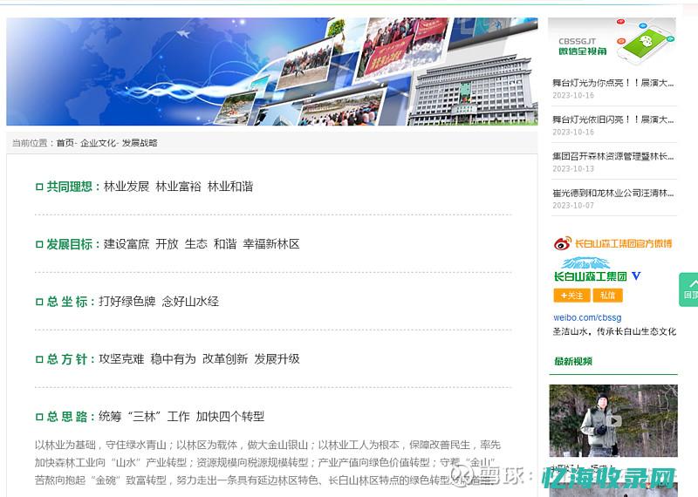Play the latest video thumbnail
698x497 pixels.
[x=612, y=420]
